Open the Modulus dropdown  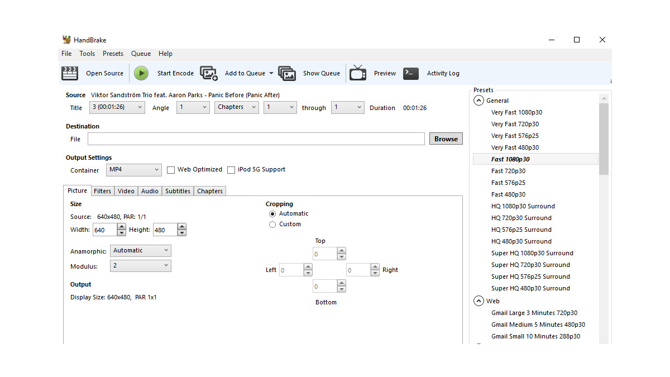point(141,266)
